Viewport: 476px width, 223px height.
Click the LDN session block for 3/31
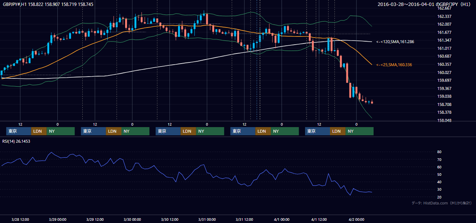263,131
